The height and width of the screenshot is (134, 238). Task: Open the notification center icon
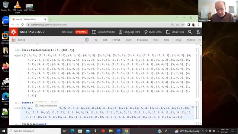(233, 131)
